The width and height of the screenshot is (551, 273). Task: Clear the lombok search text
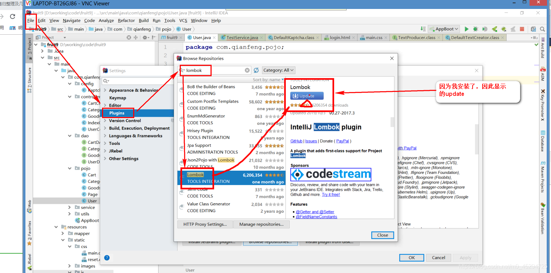click(247, 70)
